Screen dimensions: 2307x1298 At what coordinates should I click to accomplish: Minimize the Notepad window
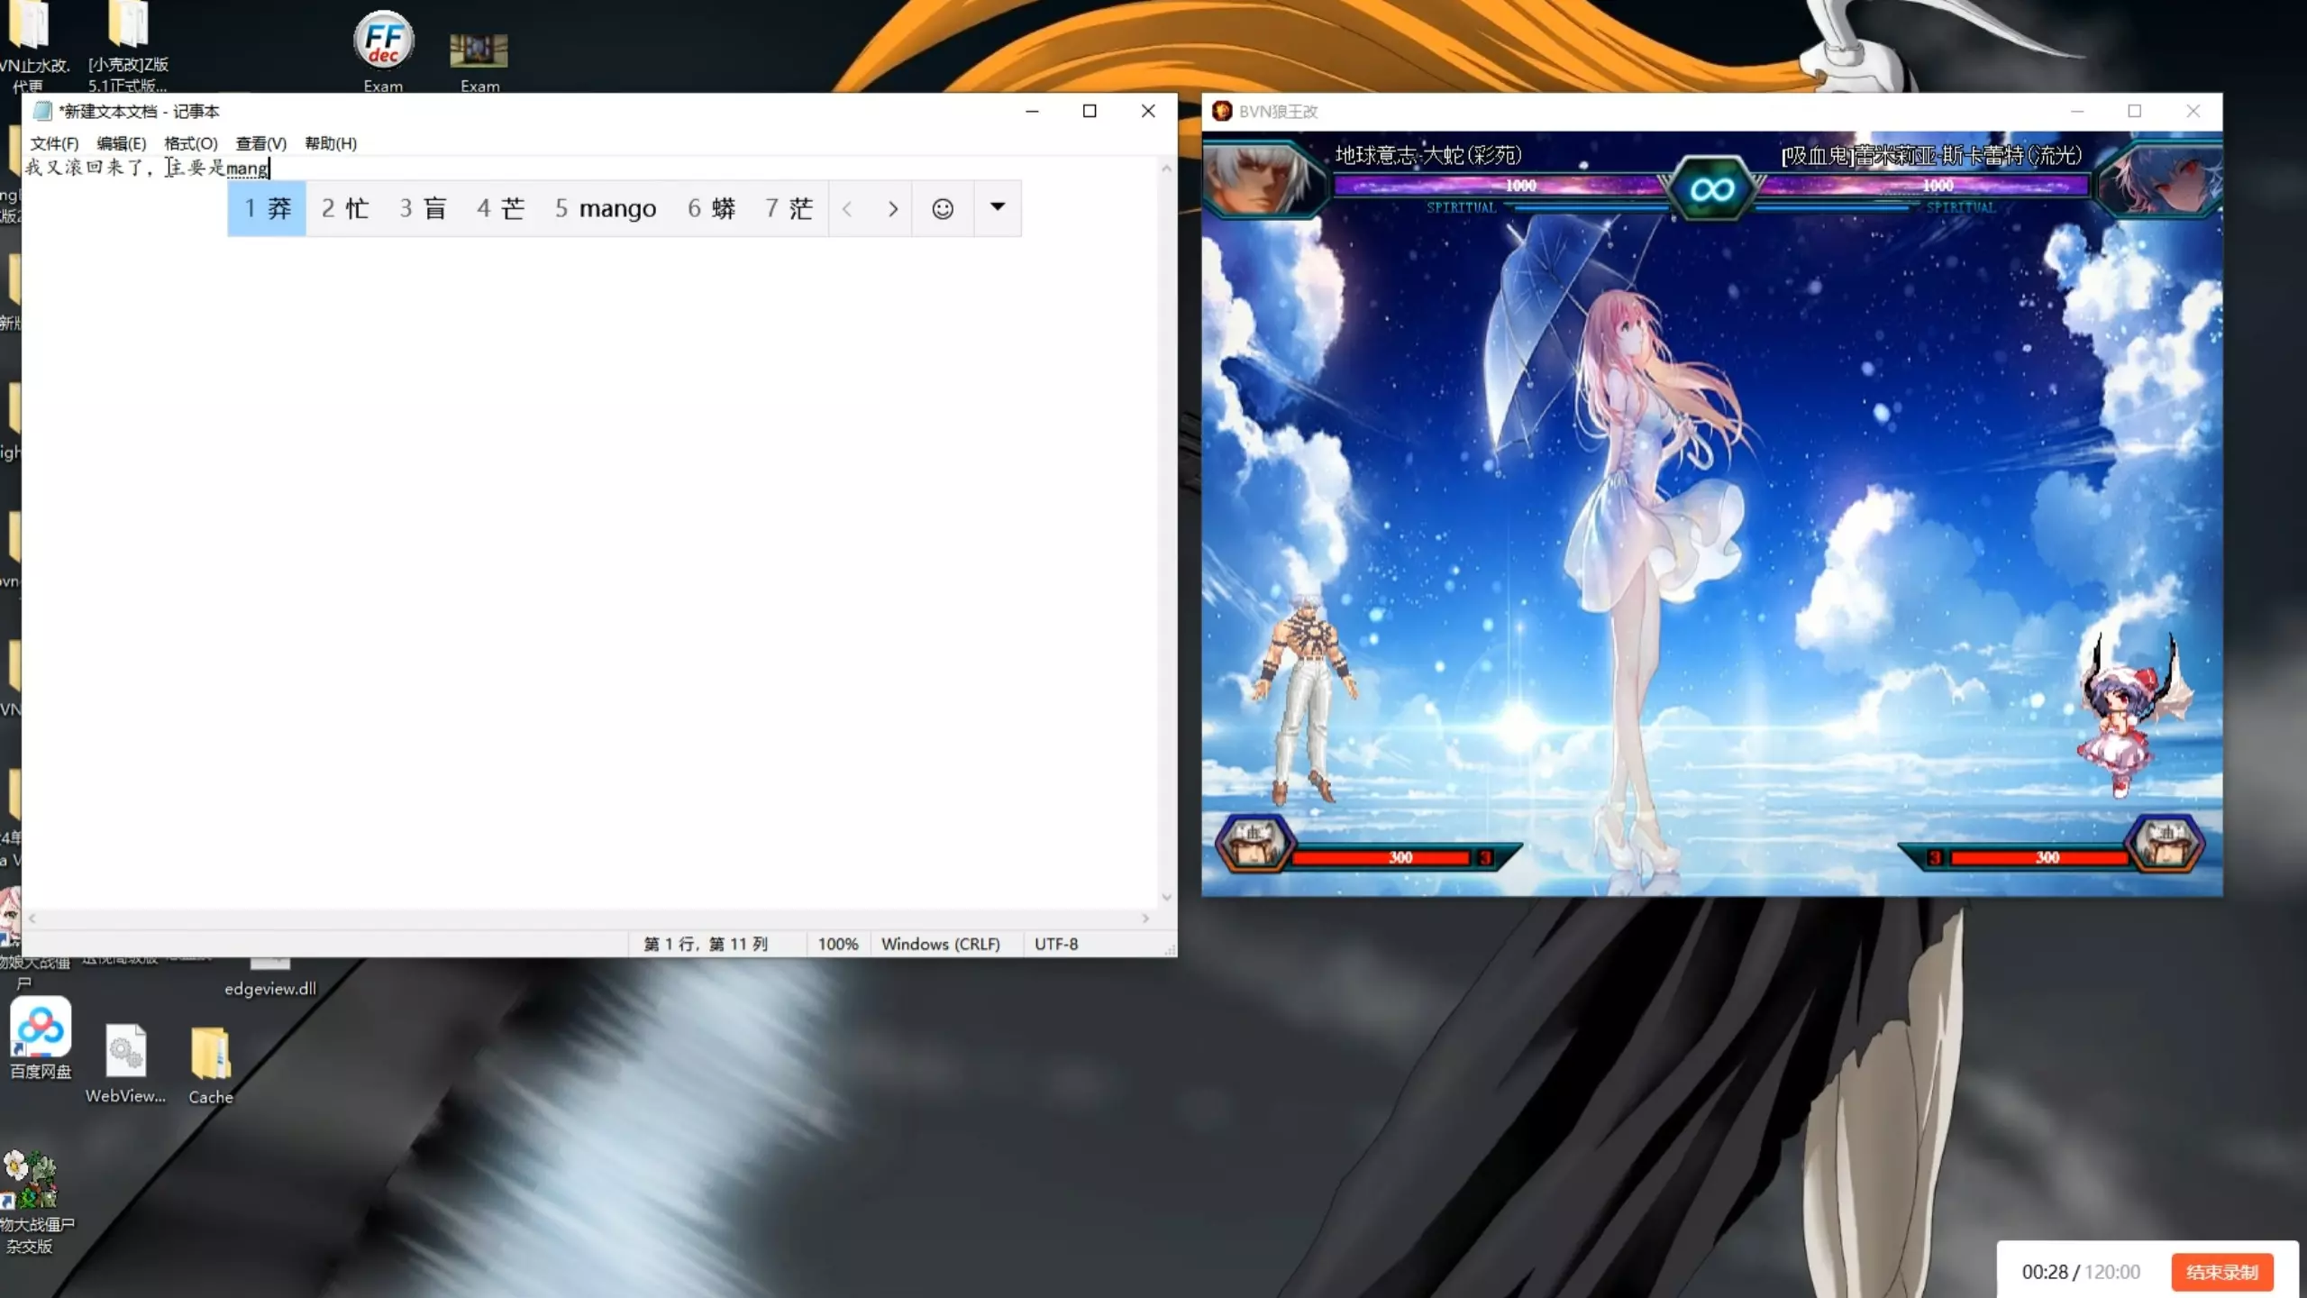coord(1033,111)
